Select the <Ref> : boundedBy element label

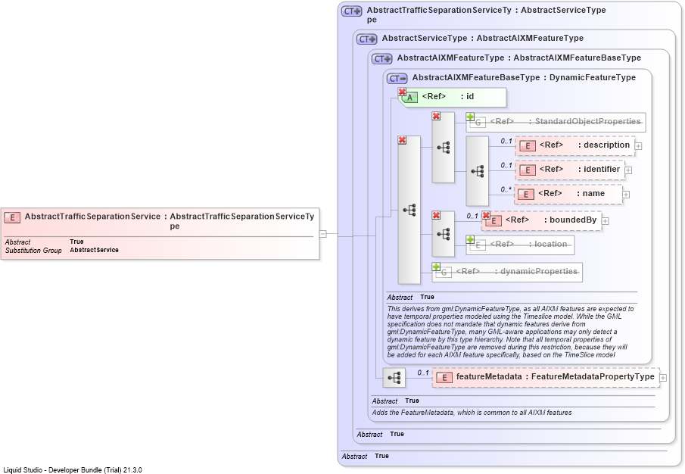click(x=551, y=220)
